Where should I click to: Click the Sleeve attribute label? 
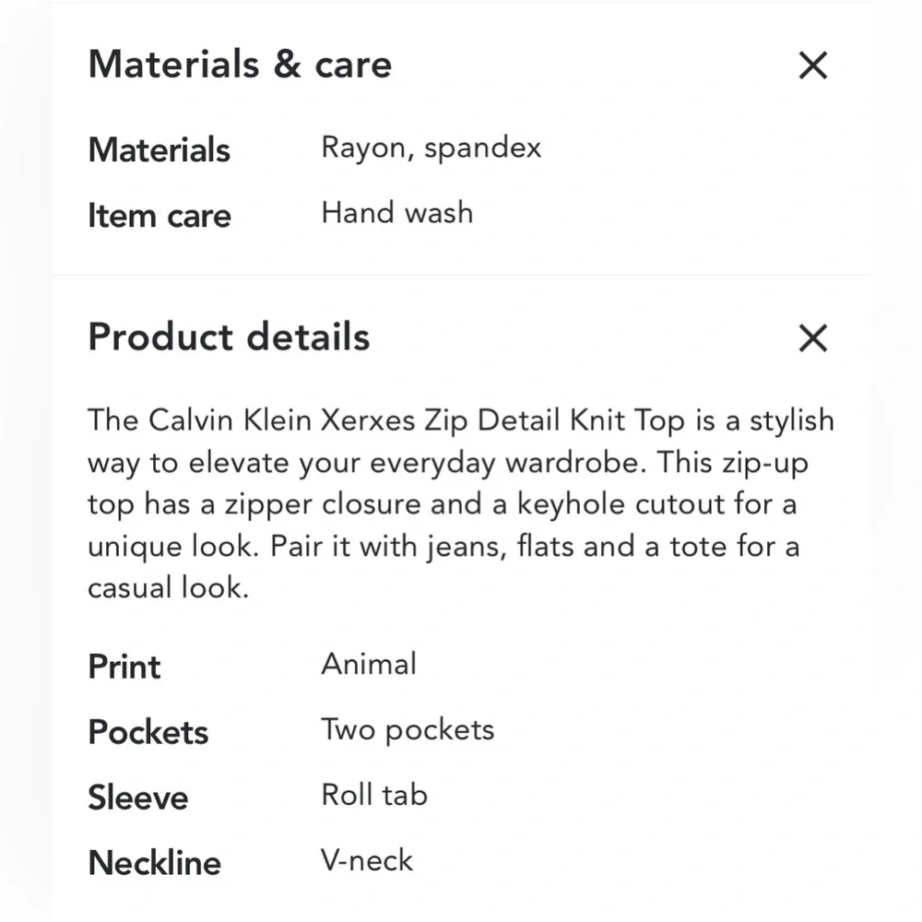pos(138,797)
